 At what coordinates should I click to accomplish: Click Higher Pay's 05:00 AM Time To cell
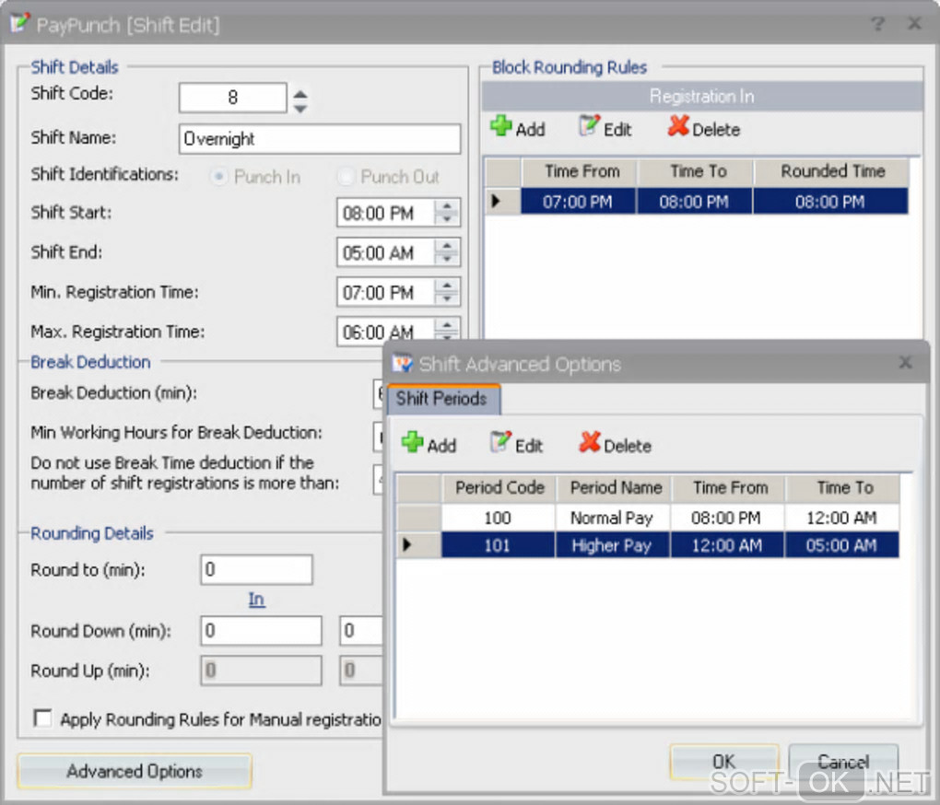click(x=842, y=545)
